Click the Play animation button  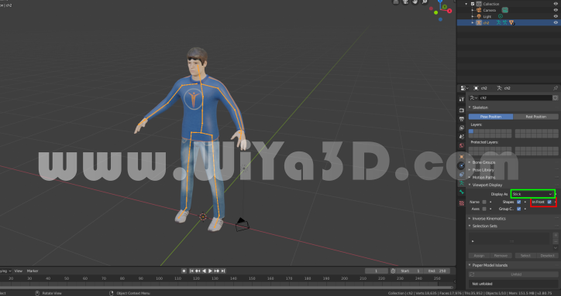click(x=210, y=271)
